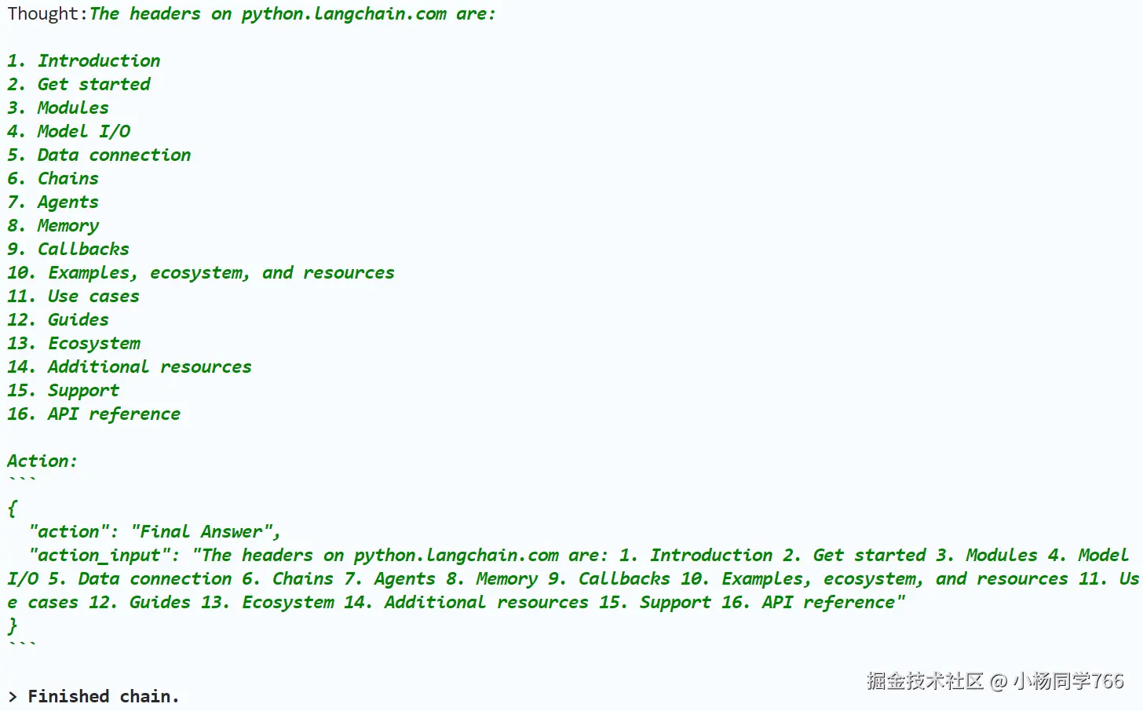Click the 'Callbacks' list item
The height and width of the screenshot is (711, 1143).
83,250
